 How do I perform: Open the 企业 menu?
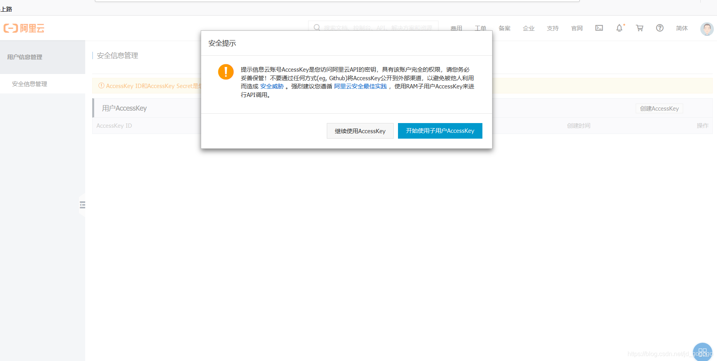[x=529, y=28]
